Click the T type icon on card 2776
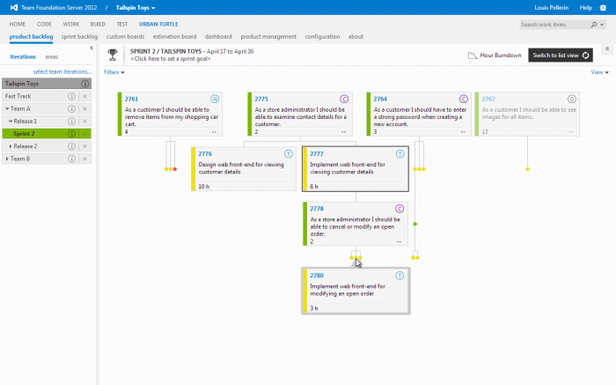The height and width of the screenshot is (385, 616). pyautogui.click(x=289, y=154)
